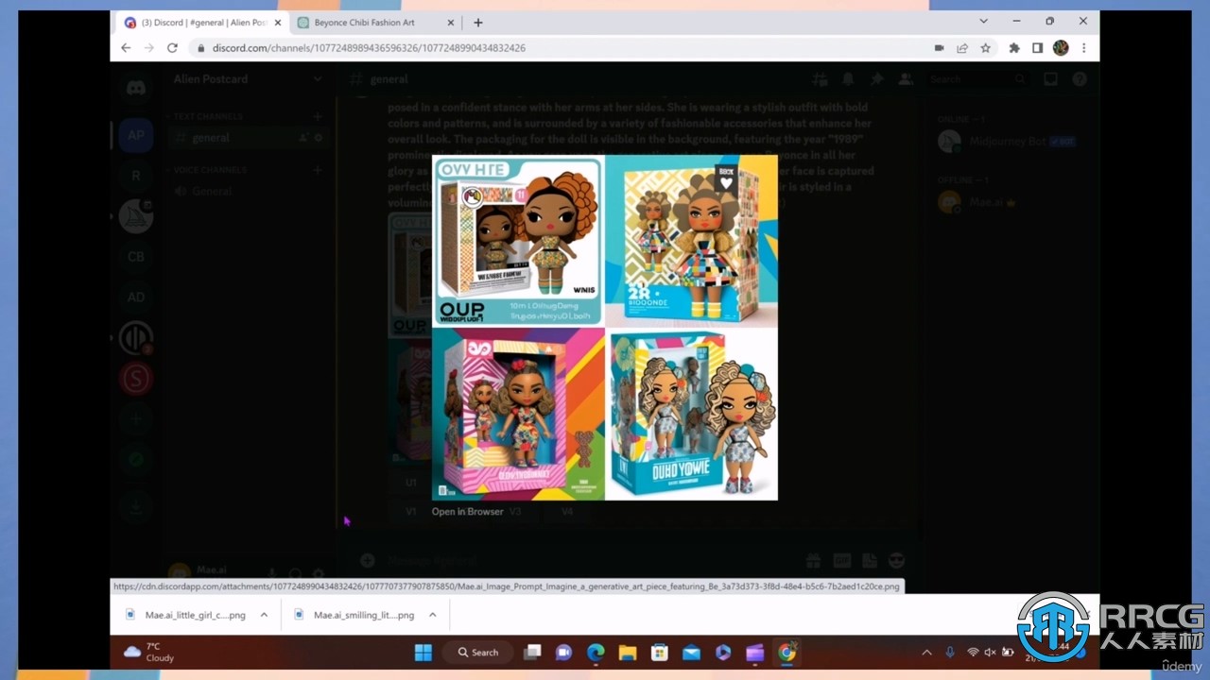
Task: Select the AP server icon
Action: [136, 135]
